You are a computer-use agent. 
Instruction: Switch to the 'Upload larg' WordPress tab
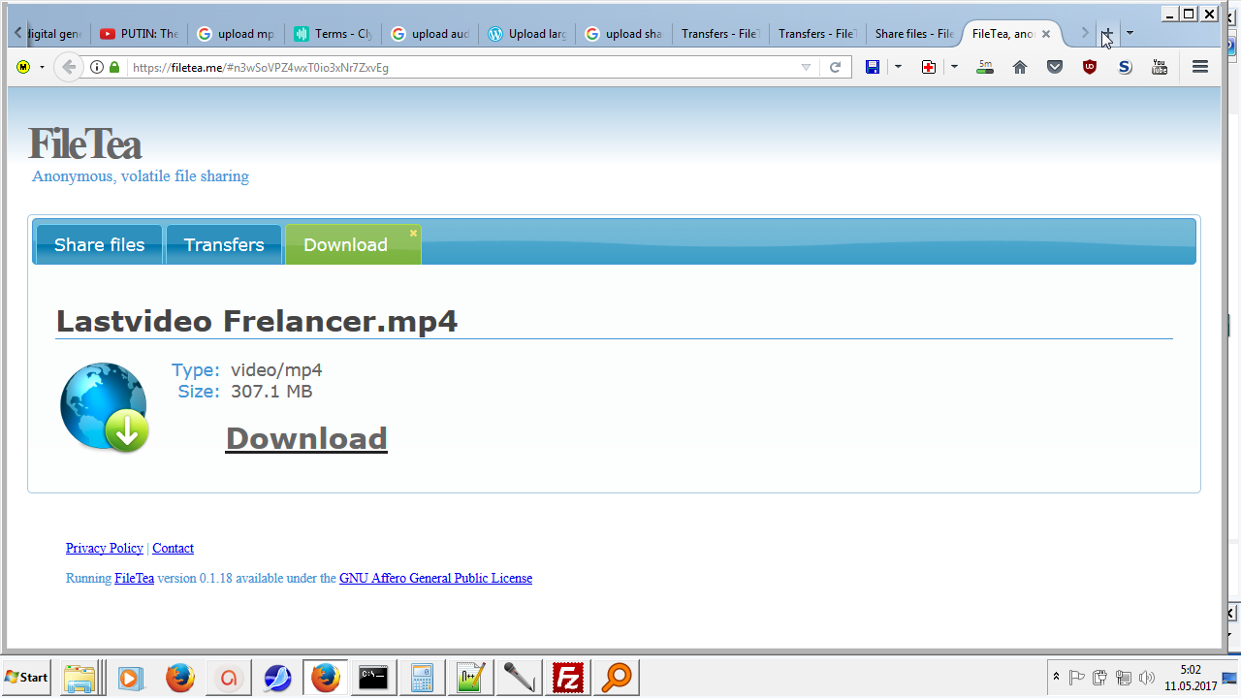point(526,34)
